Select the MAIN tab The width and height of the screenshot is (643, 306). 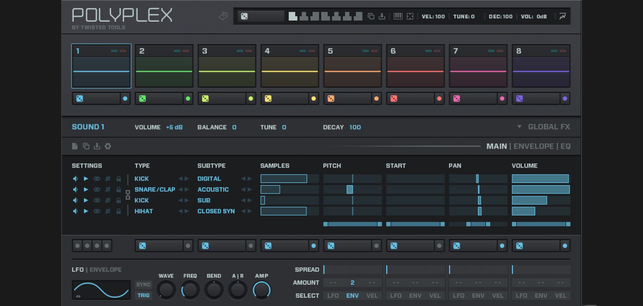click(x=497, y=146)
